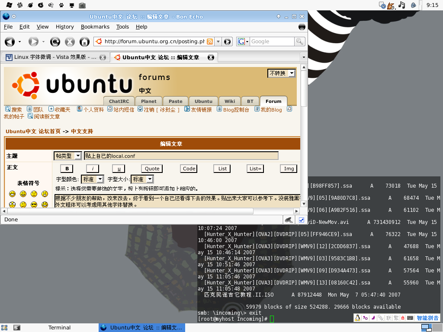
Task: Open the File menu
Action: [x=8, y=27]
